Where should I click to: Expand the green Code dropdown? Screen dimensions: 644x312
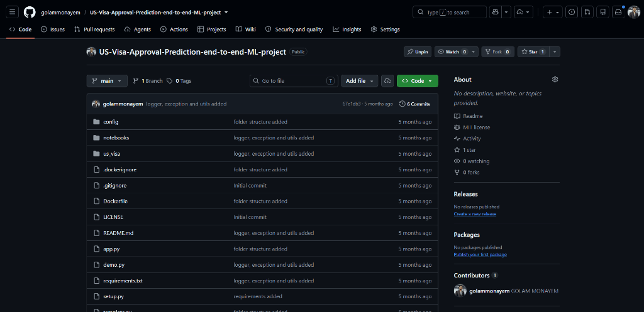[x=418, y=81]
